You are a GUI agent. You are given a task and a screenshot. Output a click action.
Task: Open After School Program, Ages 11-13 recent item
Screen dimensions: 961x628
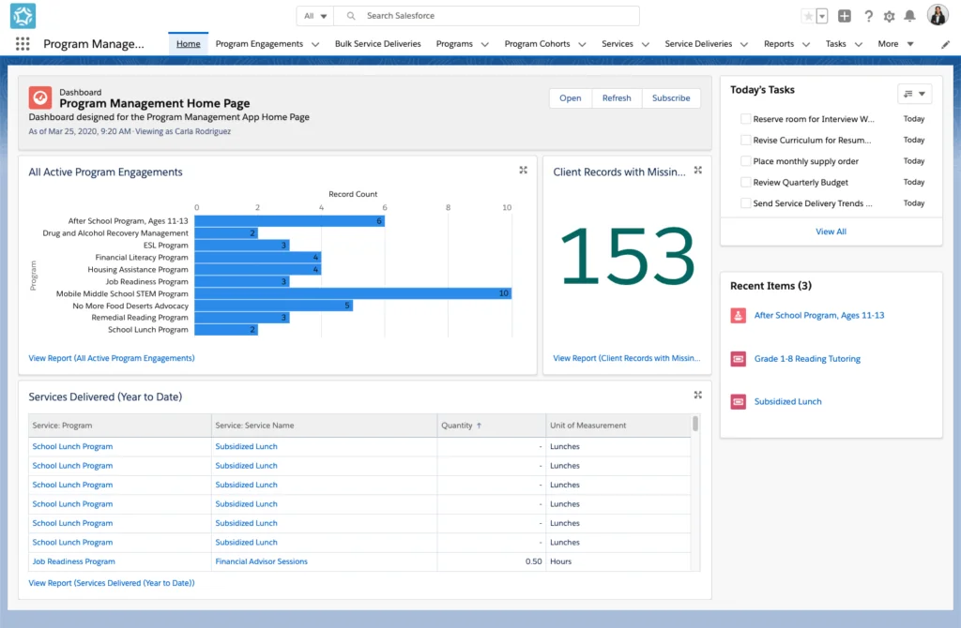(x=818, y=315)
